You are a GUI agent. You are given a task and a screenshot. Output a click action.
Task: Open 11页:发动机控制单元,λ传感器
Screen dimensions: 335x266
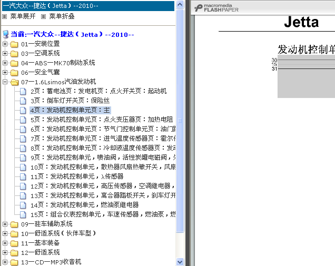77,176
